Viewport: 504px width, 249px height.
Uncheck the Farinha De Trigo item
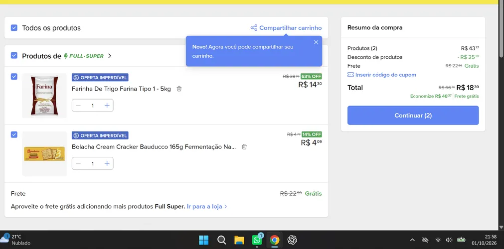[14, 77]
